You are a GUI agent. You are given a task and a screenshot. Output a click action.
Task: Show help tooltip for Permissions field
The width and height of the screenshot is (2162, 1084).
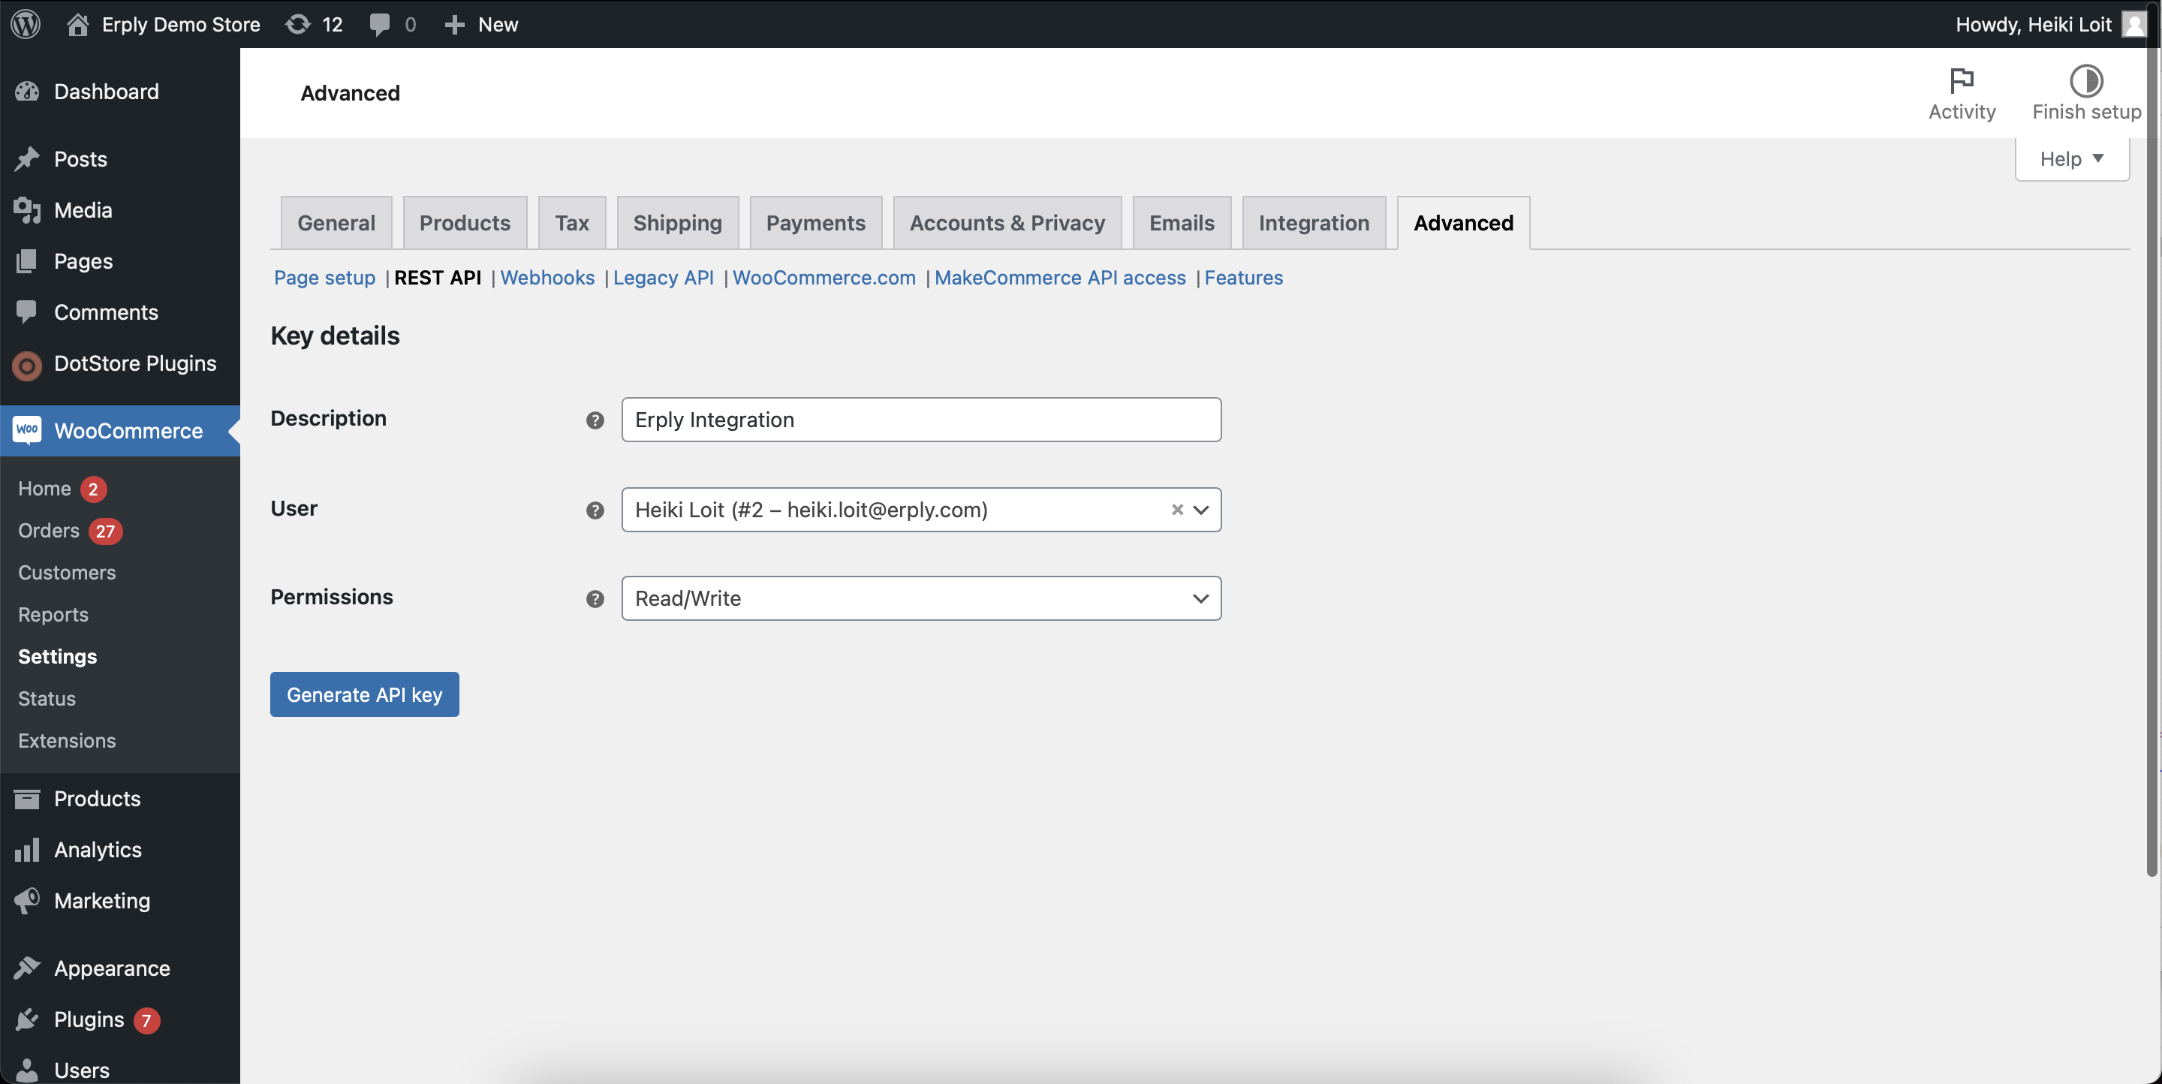click(x=595, y=599)
